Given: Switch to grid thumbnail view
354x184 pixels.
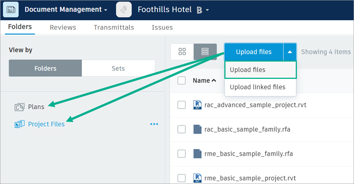Looking at the screenshot, I should (x=182, y=52).
